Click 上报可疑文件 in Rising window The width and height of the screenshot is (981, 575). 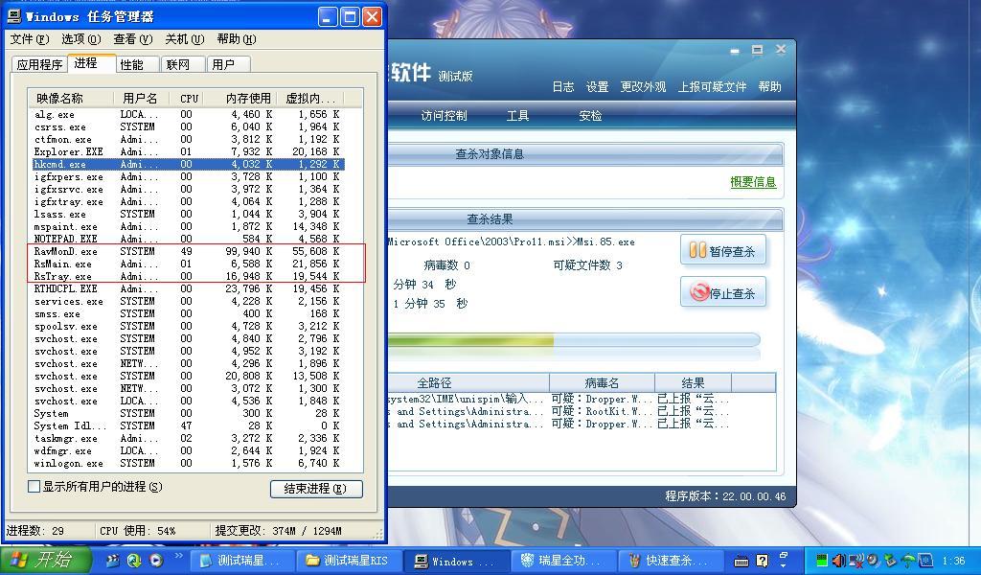click(712, 87)
